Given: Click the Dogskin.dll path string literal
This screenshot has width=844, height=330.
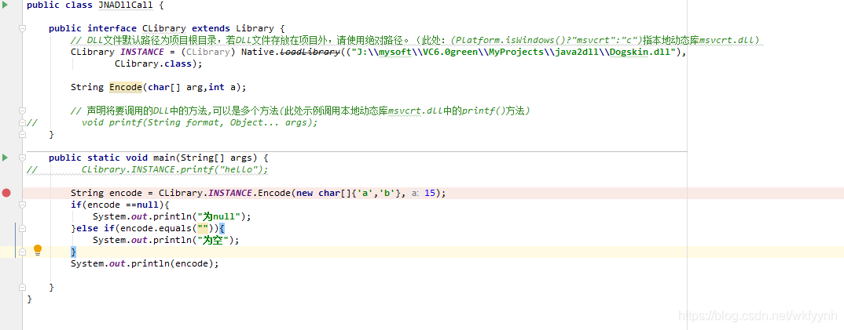Looking at the screenshot, I should pos(515,52).
